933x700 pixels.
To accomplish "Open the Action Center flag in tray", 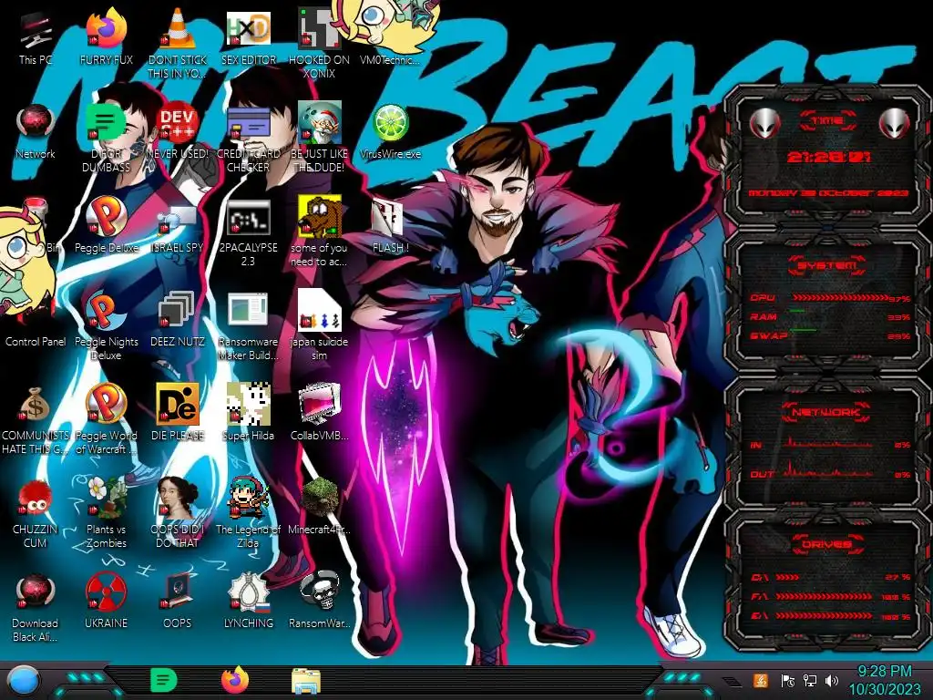I will (x=788, y=680).
